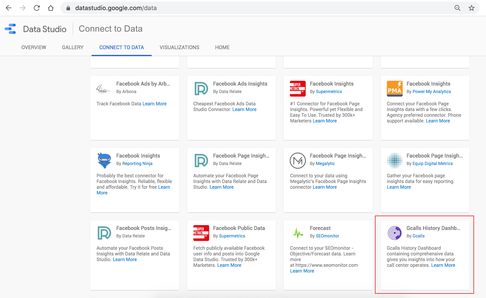Click the Gcalls purple spiral icon

point(395,233)
